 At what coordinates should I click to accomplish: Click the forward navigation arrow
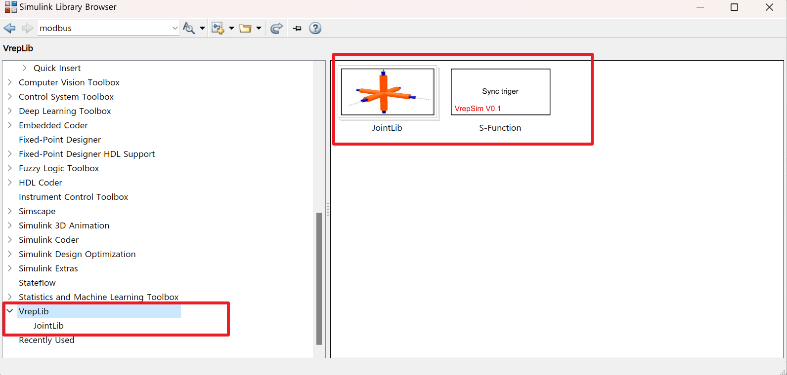click(x=27, y=28)
